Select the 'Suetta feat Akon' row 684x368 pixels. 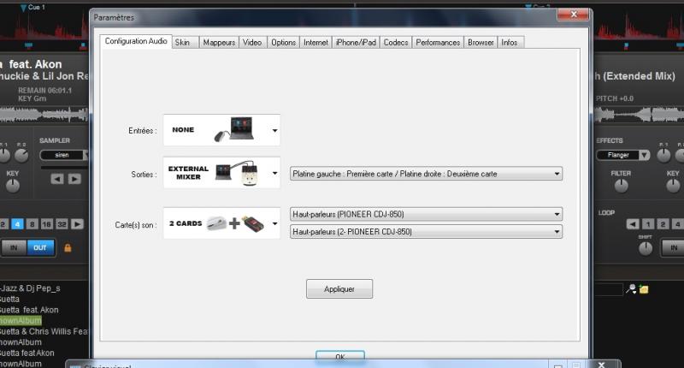(27, 353)
